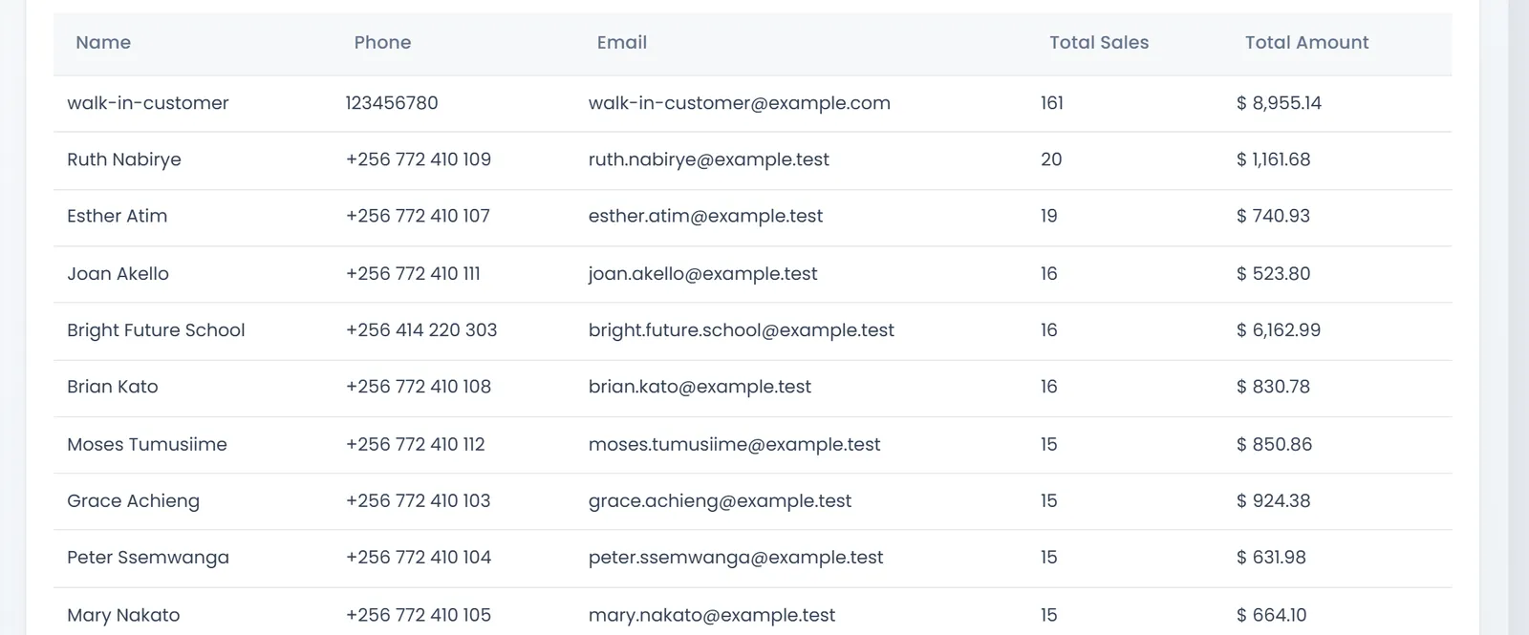Image resolution: width=1529 pixels, height=635 pixels.
Task: Select the Grace Achieng name cell
Action: [134, 500]
